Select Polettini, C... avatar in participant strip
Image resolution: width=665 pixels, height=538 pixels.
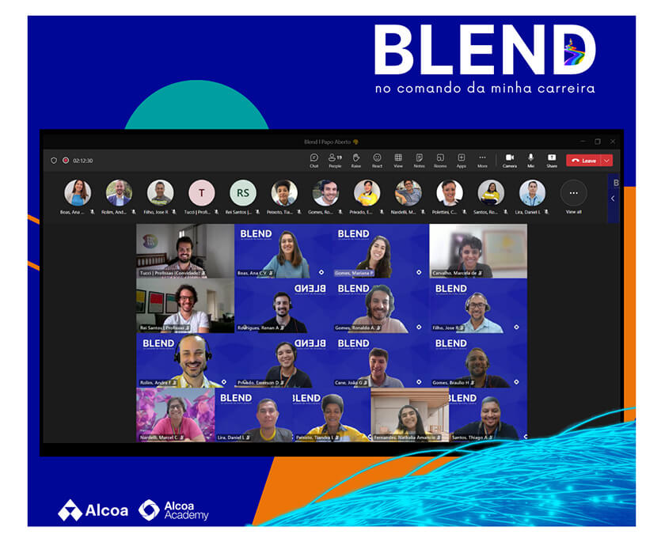(450, 193)
